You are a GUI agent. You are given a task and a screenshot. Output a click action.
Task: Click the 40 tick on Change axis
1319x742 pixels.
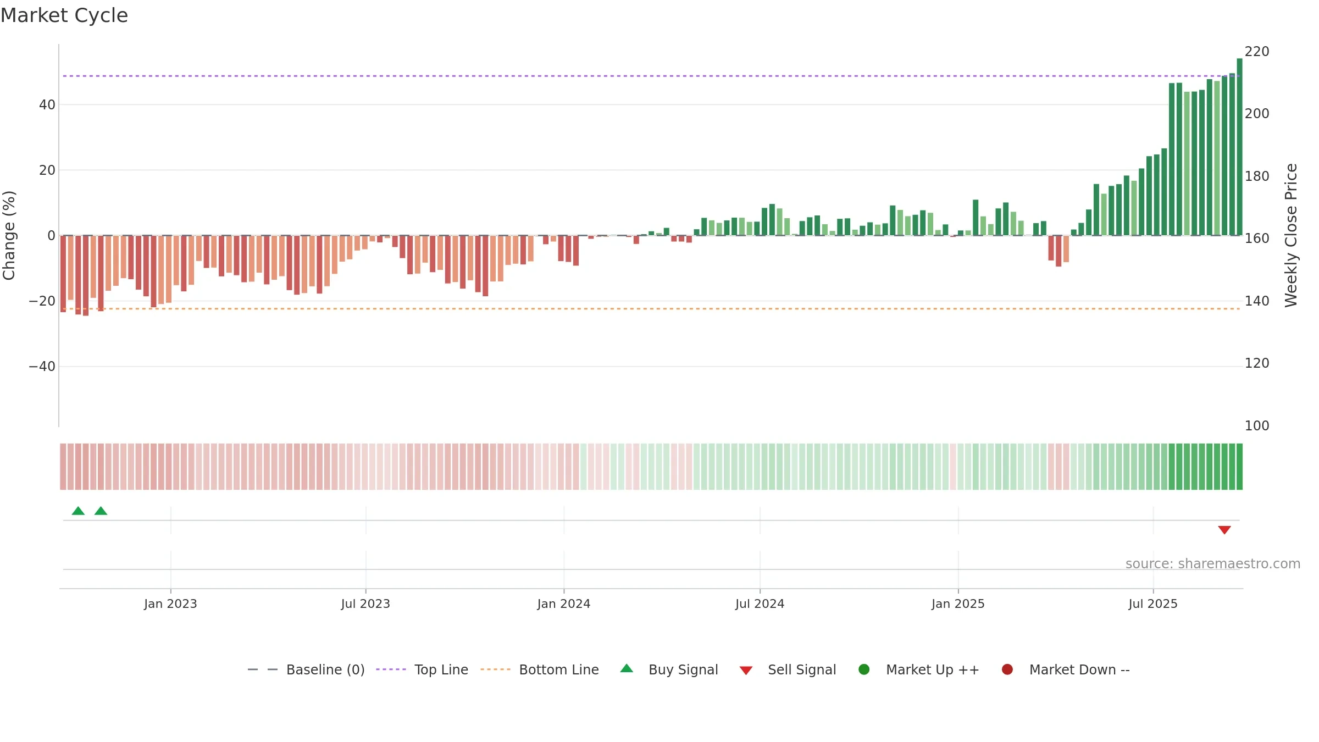(47, 105)
